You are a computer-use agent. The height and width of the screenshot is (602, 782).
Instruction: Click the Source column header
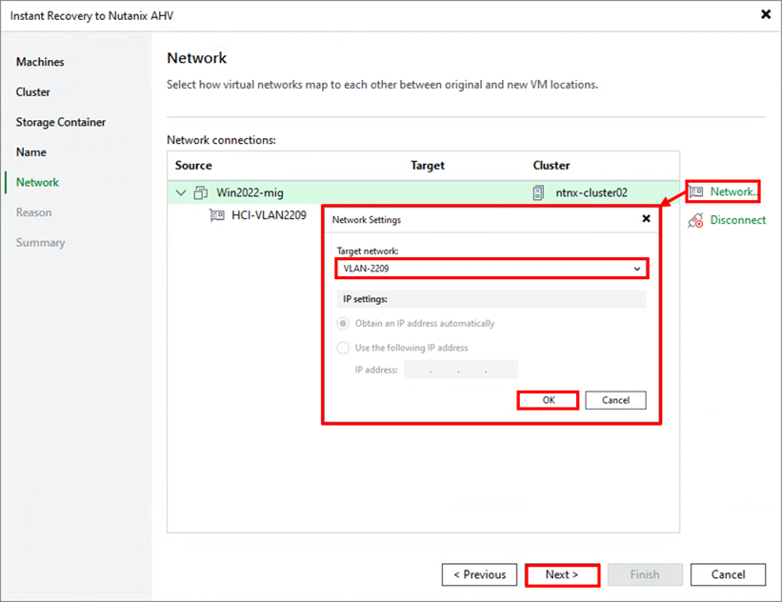click(193, 166)
